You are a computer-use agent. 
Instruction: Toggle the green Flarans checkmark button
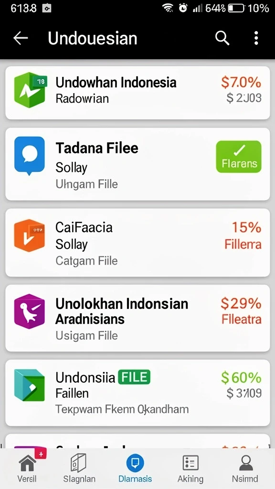coord(239,157)
